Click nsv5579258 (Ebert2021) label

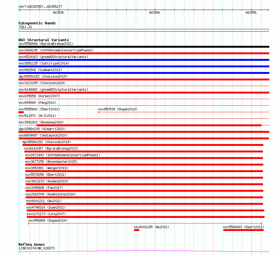click(x=46, y=175)
